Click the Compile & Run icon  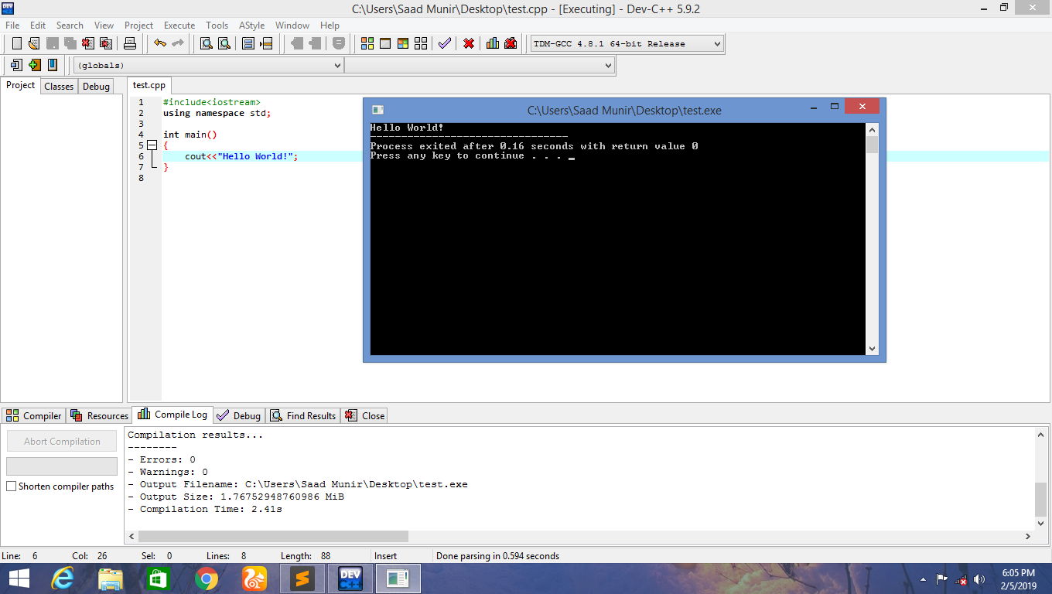403,43
